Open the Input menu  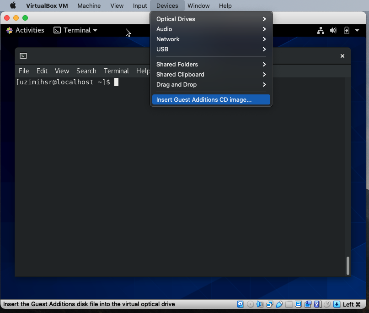[x=140, y=5]
